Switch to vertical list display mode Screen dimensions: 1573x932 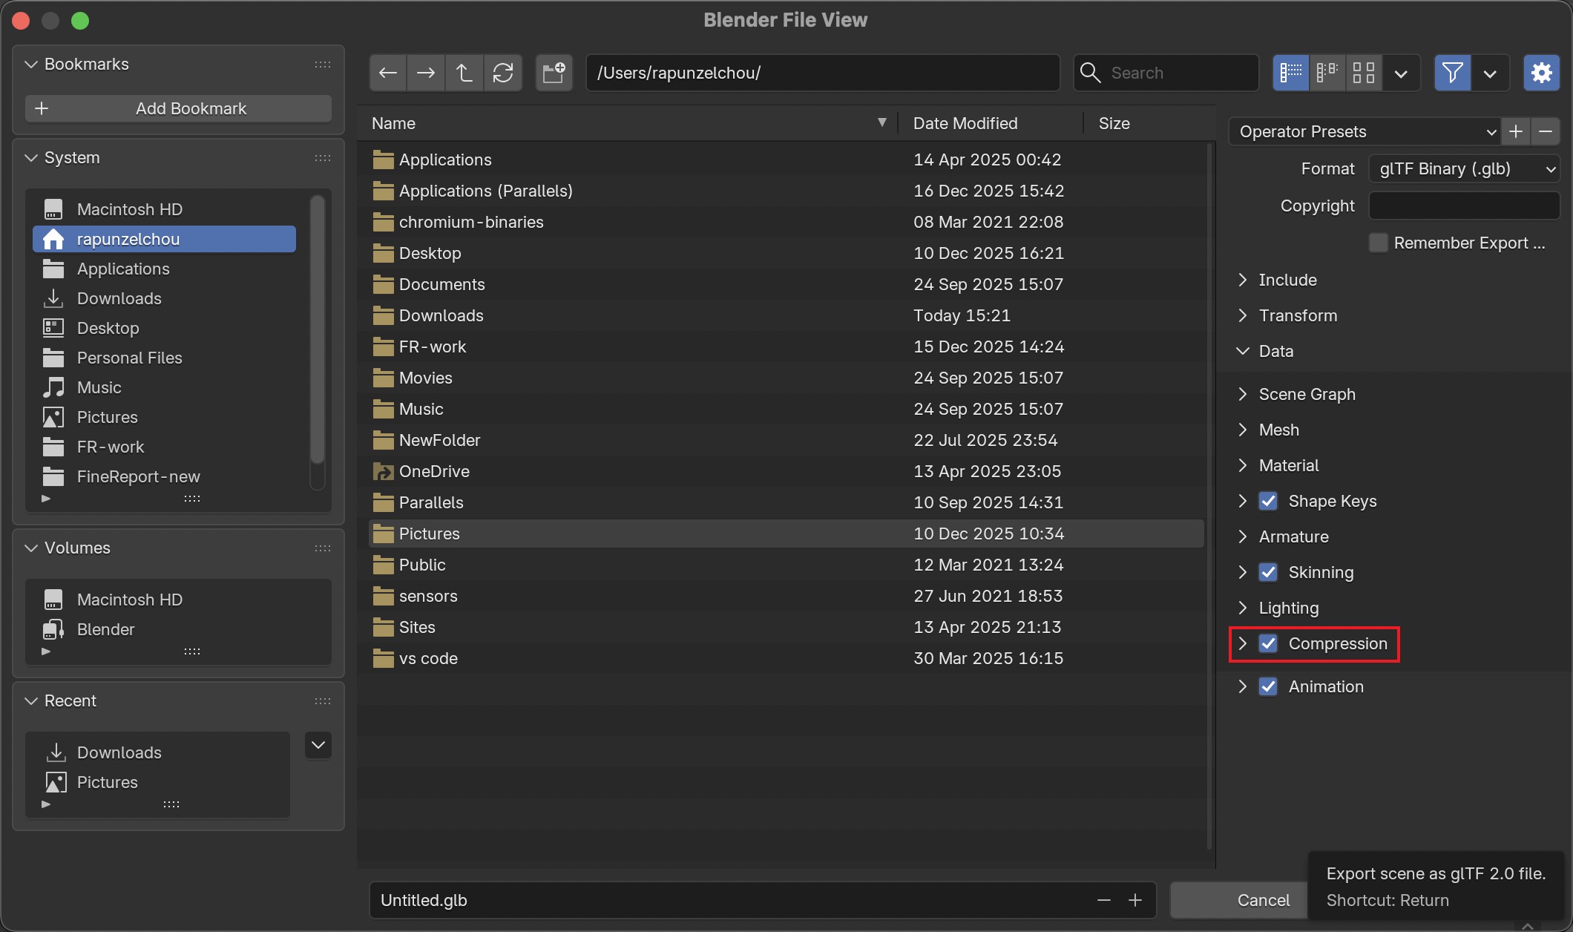tap(1291, 73)
